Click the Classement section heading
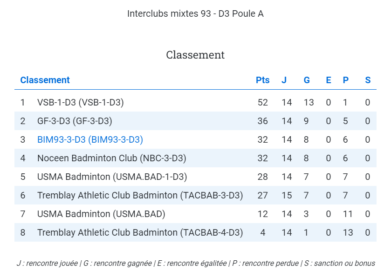This screenshot has height=277, width=391. pos(195,55)
